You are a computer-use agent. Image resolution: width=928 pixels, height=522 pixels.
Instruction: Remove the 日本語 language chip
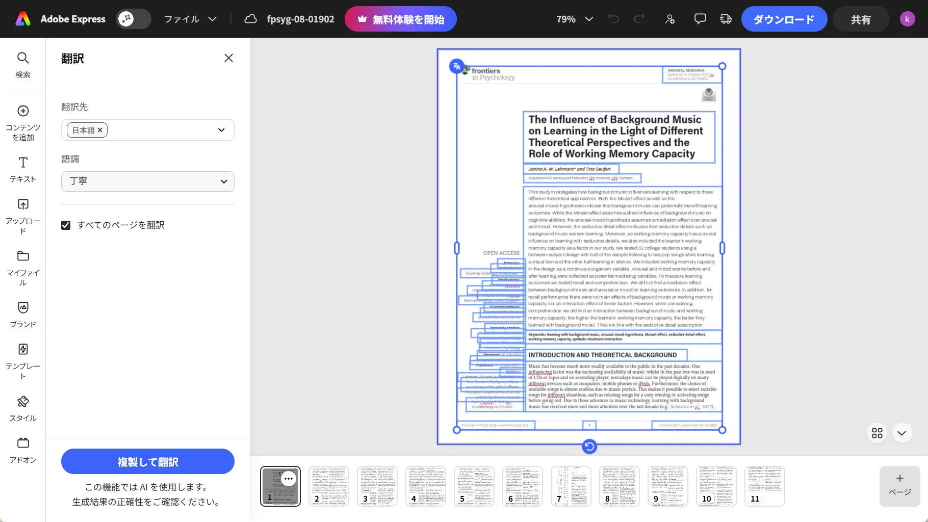click(x=100, y=130)
